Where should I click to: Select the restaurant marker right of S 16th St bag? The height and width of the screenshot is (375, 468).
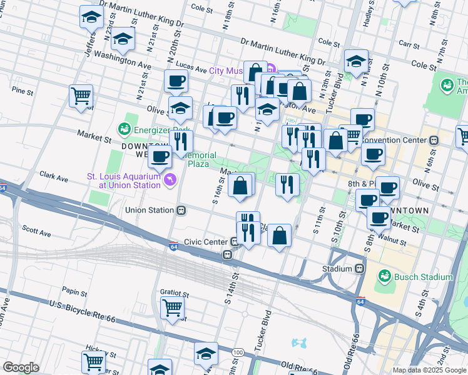click(287, 187)
